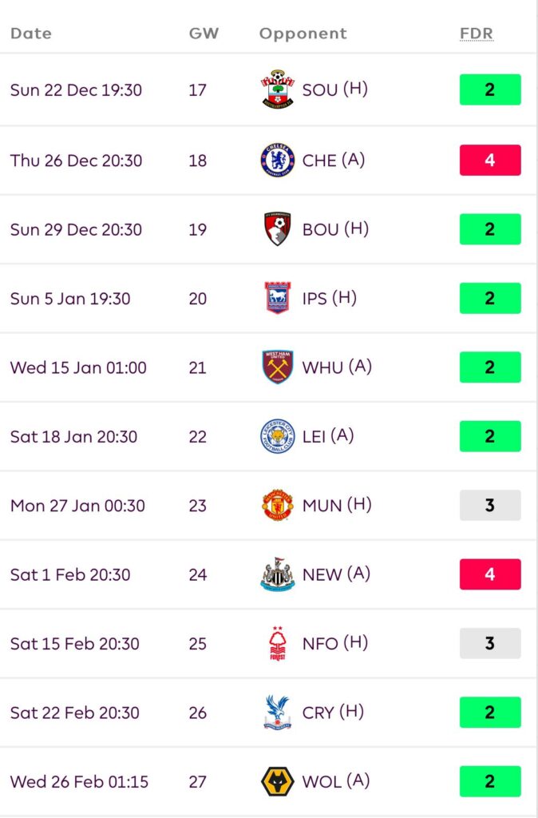This screenshot has width=538, height=818.
Task: Click the FDR column header
Action: coord(477,34)
